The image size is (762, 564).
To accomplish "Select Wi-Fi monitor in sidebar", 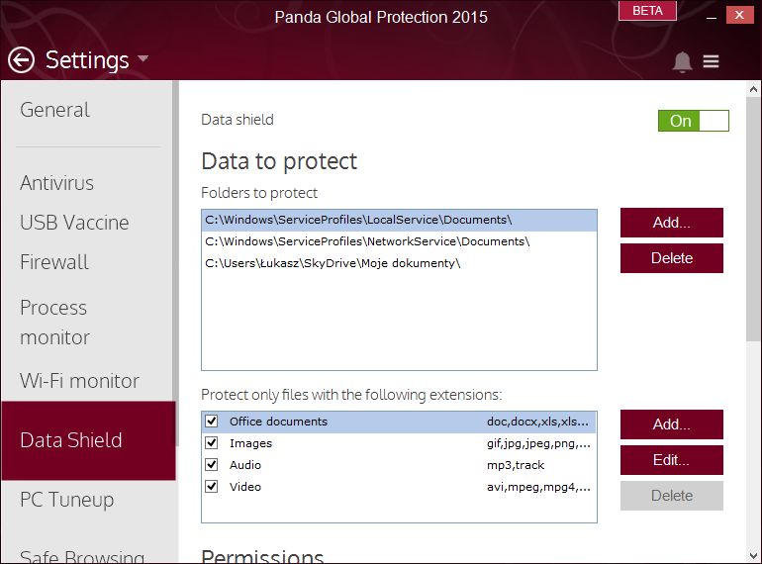I will [x=80, y=381].
